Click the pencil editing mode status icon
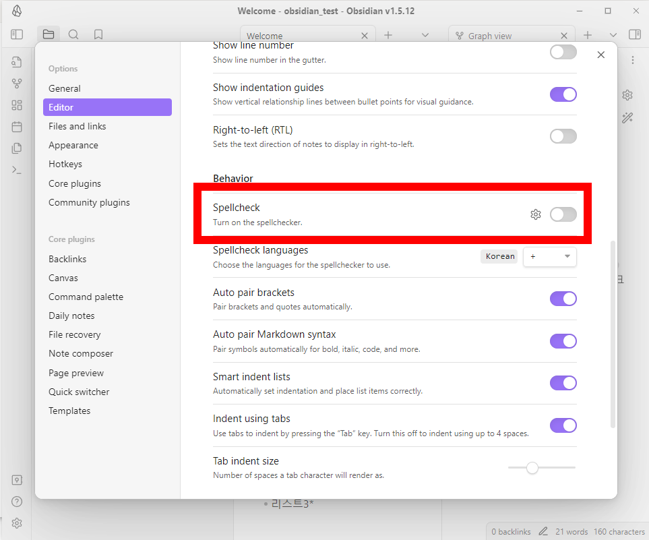 pyautogui.click(x=543, y=531)
